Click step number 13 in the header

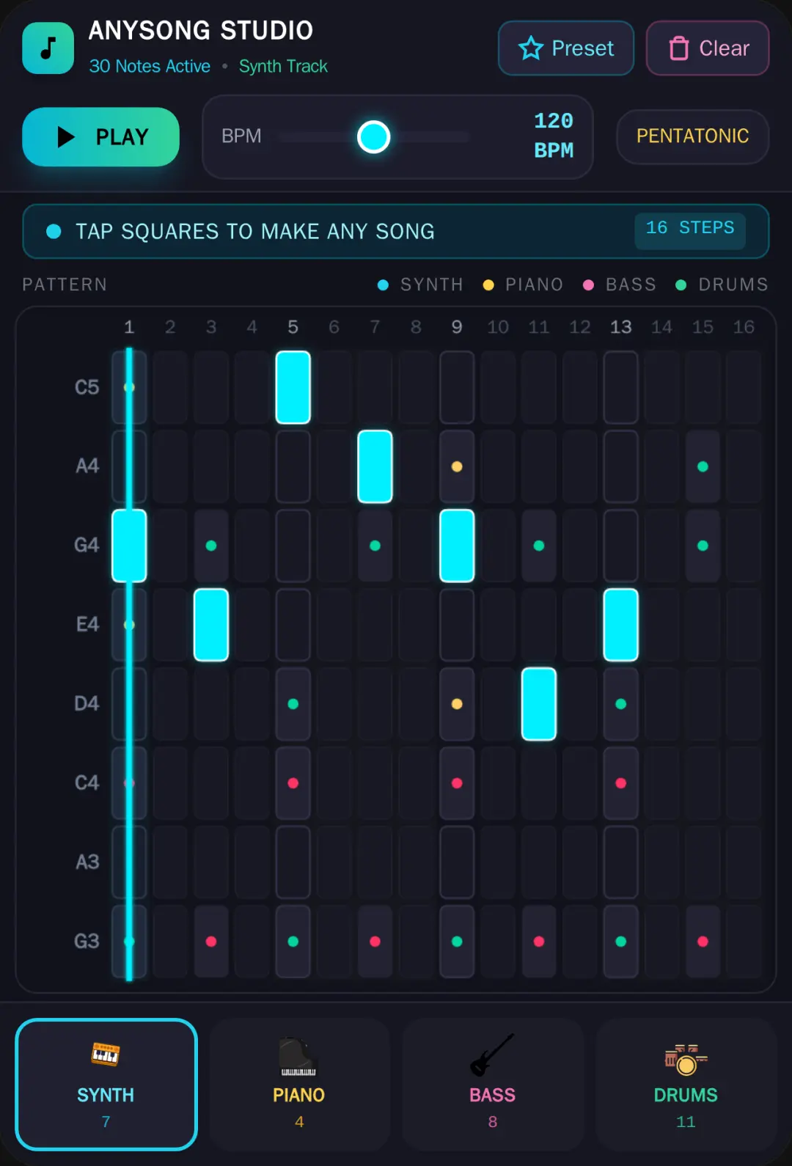pyautogui.click(x=621, y=327)
